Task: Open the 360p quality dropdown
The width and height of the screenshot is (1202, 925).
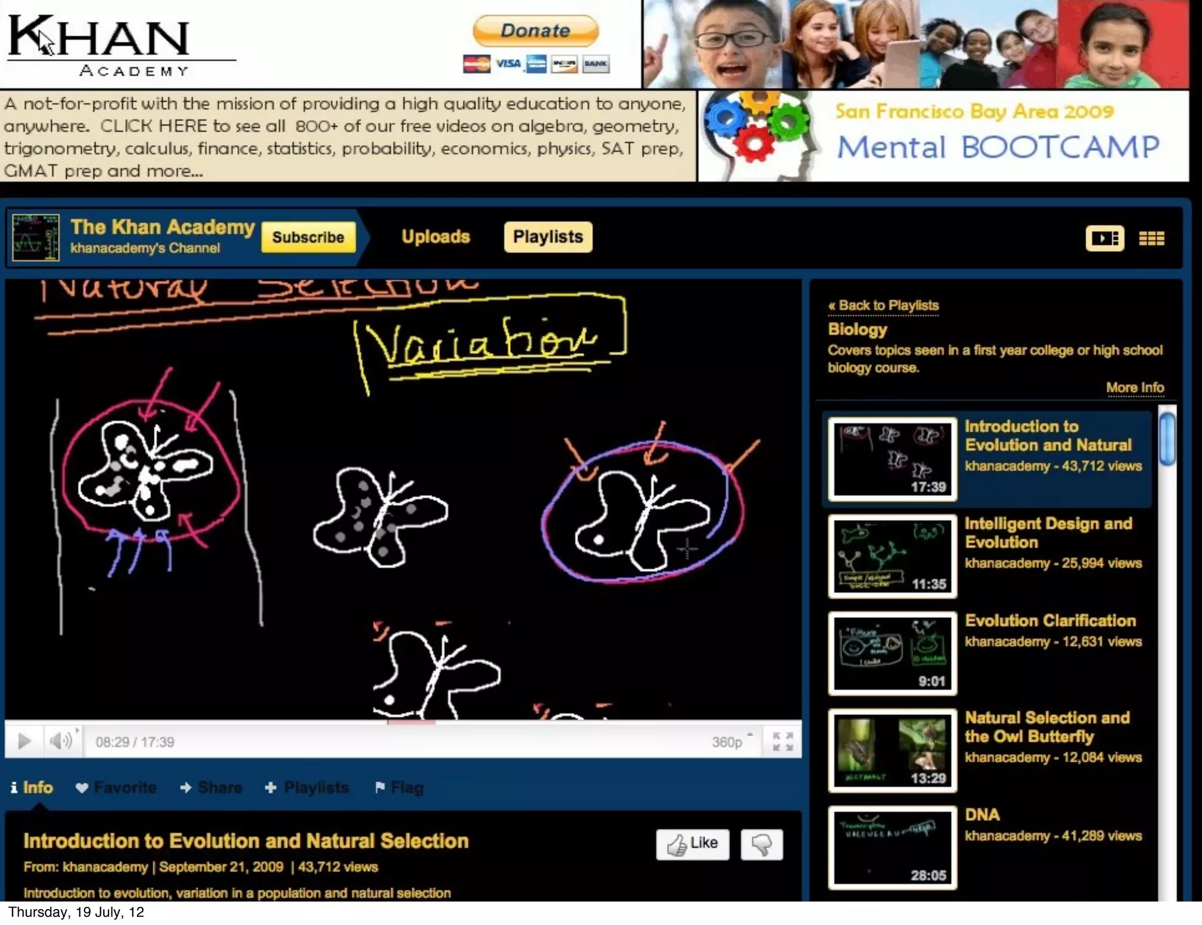Action: point(731,742)
